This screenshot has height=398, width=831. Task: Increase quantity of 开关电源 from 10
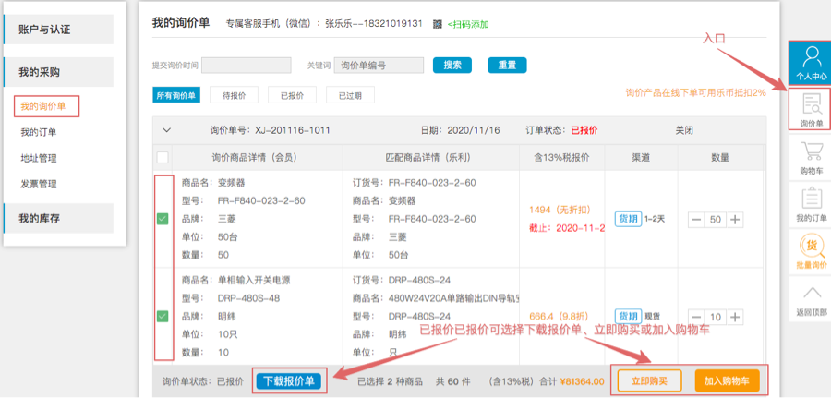(735, 317)
